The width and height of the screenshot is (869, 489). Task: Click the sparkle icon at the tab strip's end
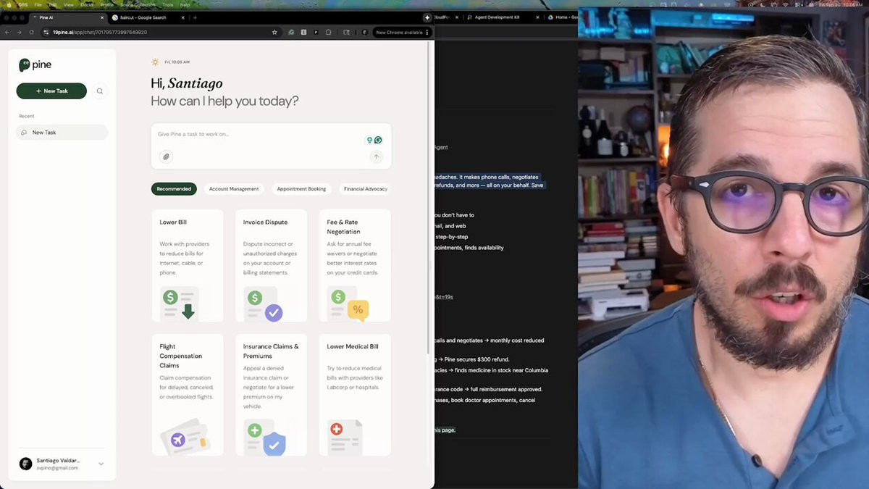click(428, 17)
